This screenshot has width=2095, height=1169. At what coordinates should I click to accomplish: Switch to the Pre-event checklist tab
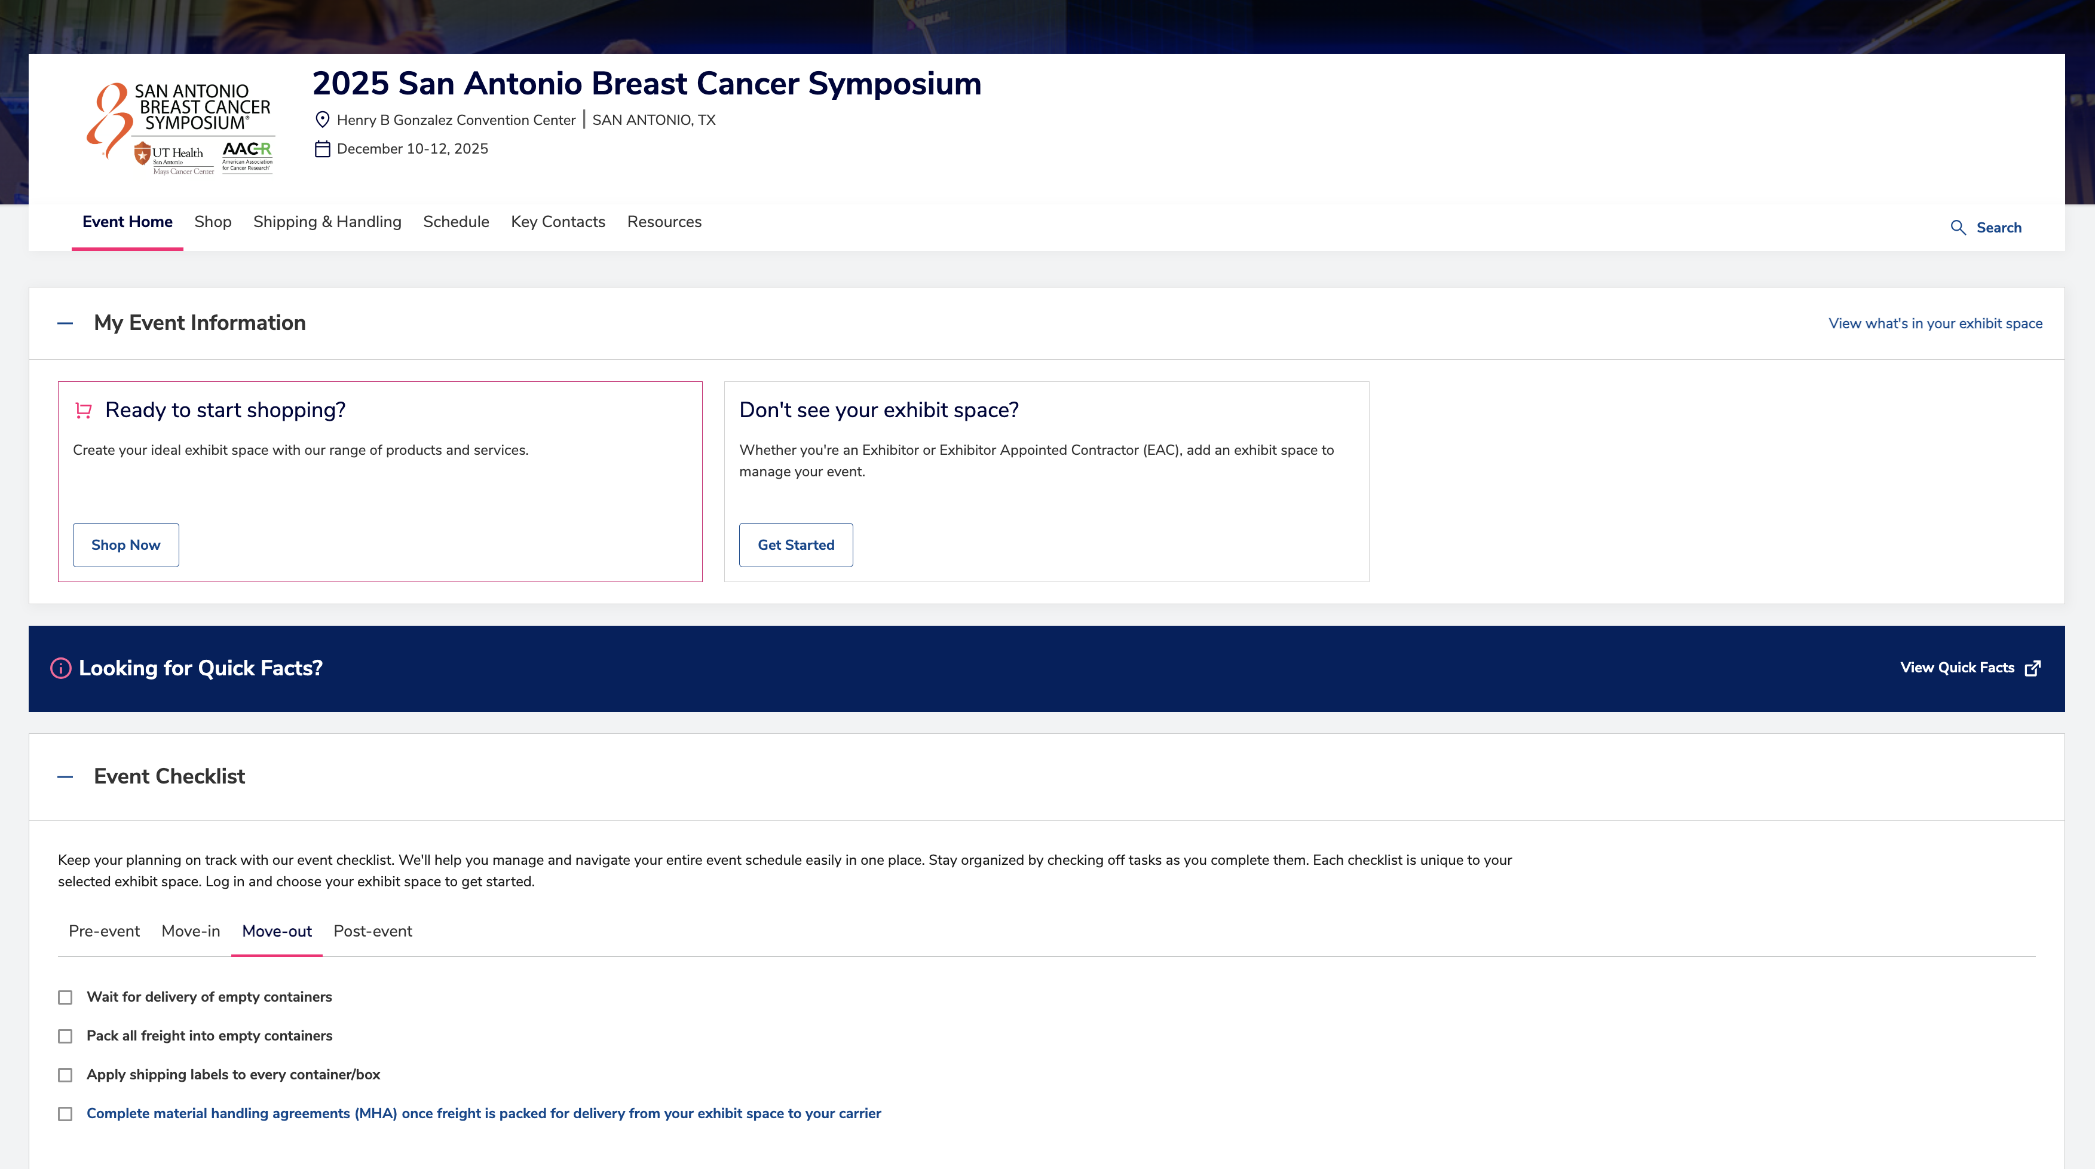pyautogui.click(x=104, y=932)
